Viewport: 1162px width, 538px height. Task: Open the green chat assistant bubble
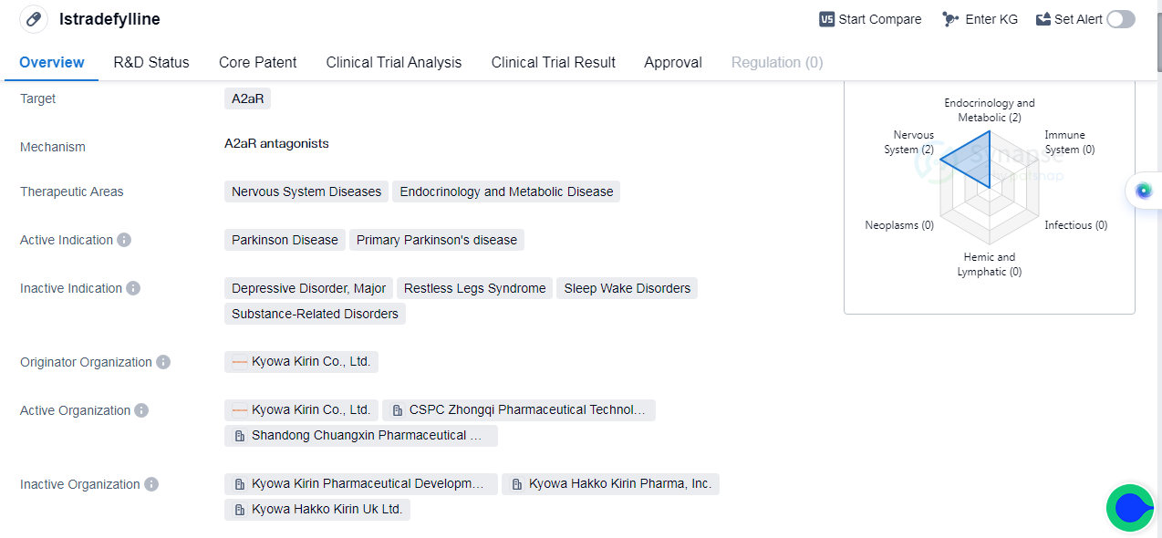[x=1129, y=508]
